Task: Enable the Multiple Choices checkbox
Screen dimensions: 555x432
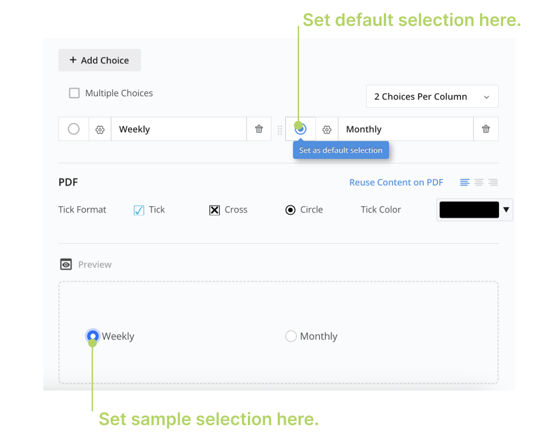Action: coord(74,93)
